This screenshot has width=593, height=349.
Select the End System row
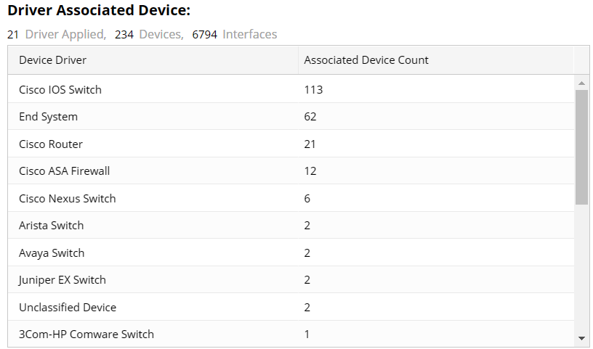pos(48,117)
